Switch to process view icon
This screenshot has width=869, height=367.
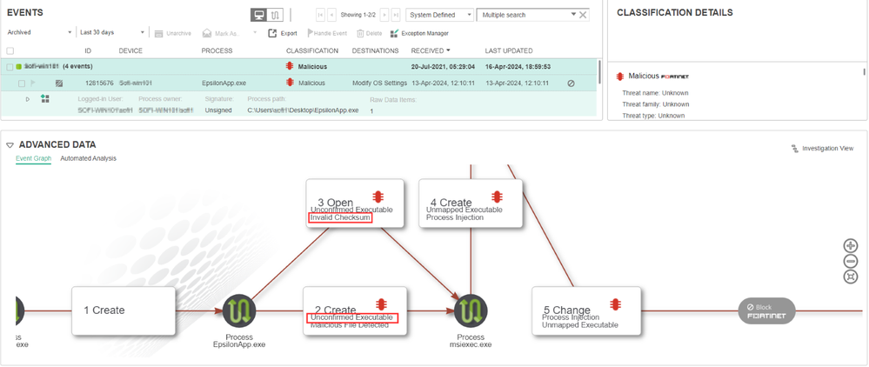coord(276,15)
